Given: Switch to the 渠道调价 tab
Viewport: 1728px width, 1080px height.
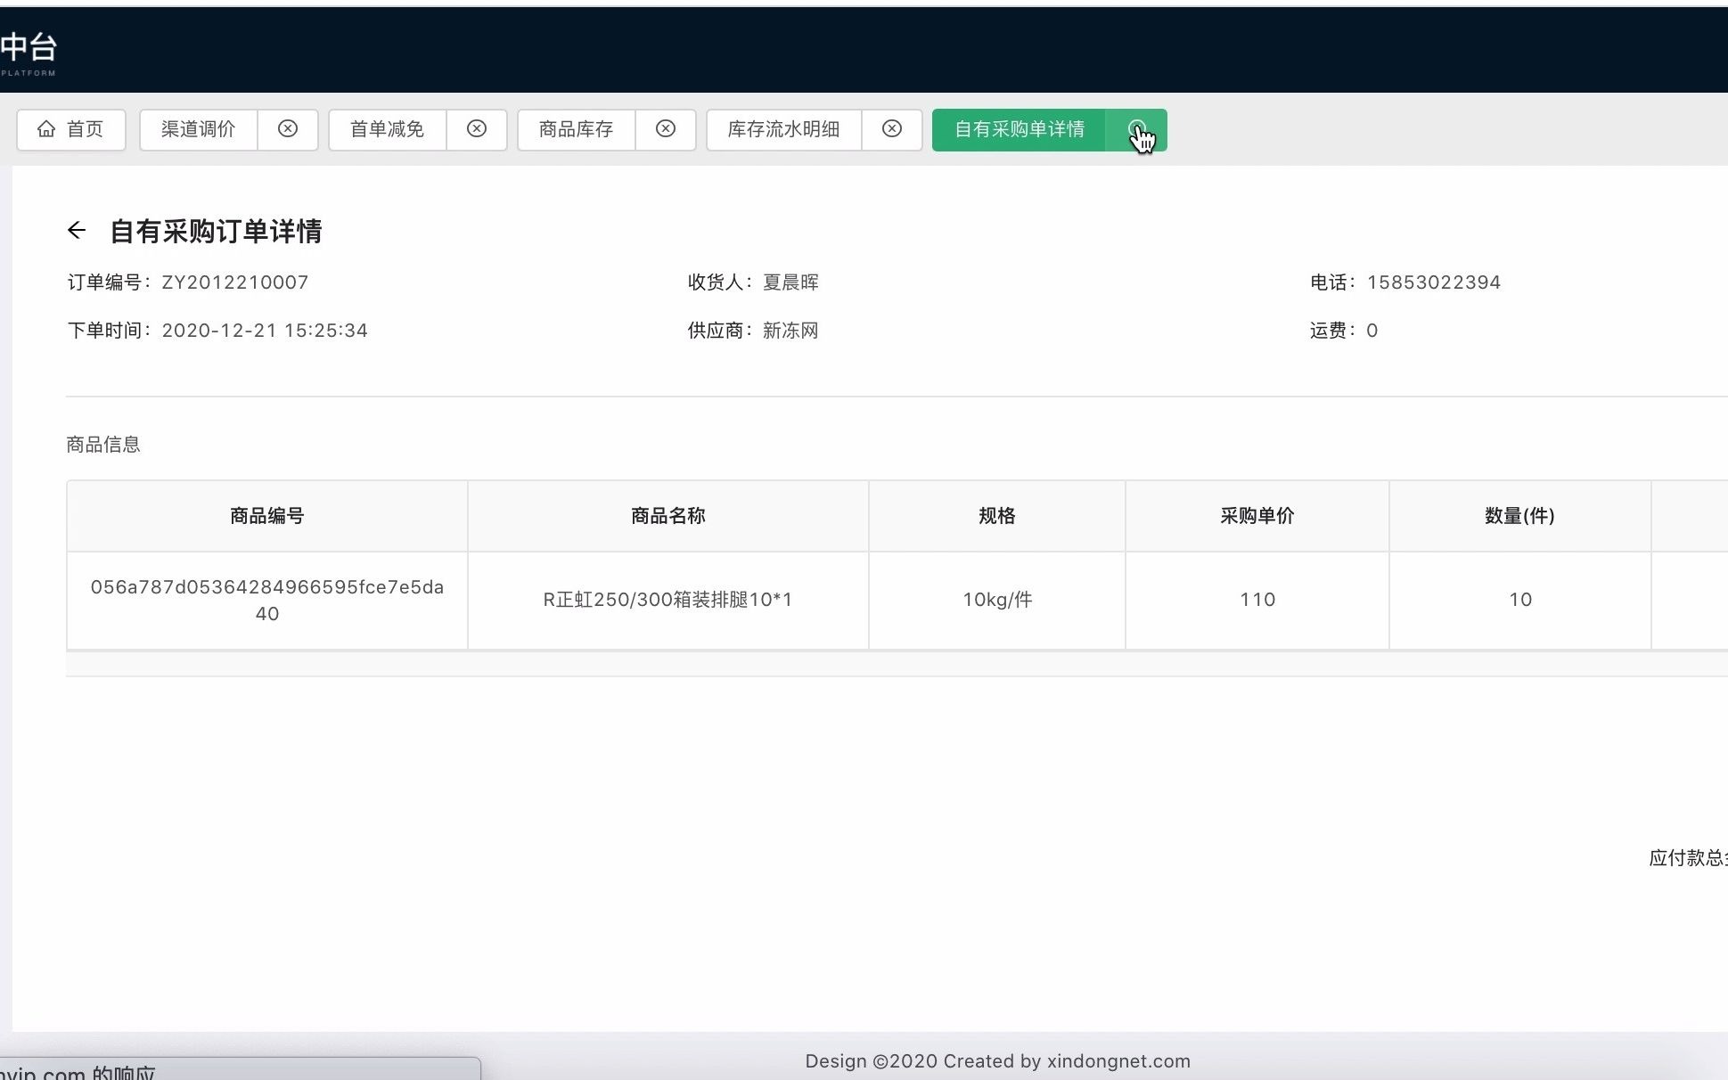Looking at the screenshot, I should click(x=199, y=130).
